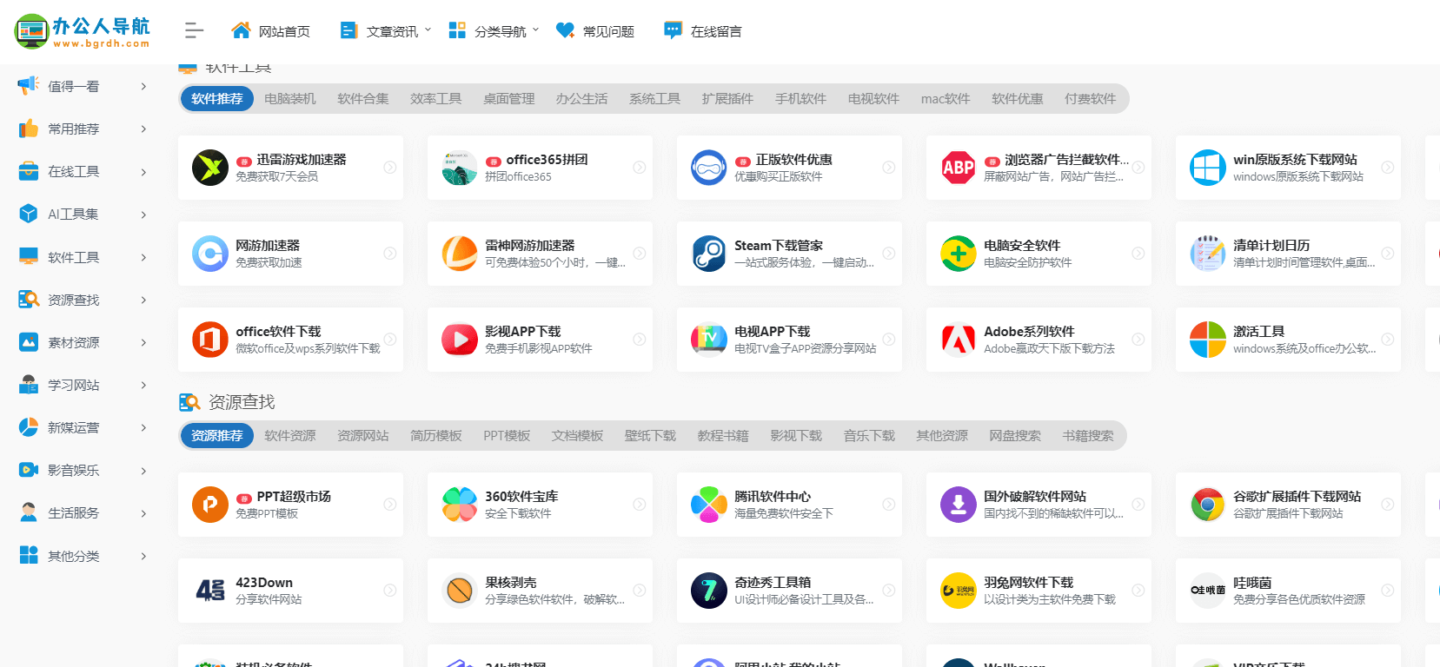
Task: Open the 清单计划日历 icon
Action: coord(1208,254)
